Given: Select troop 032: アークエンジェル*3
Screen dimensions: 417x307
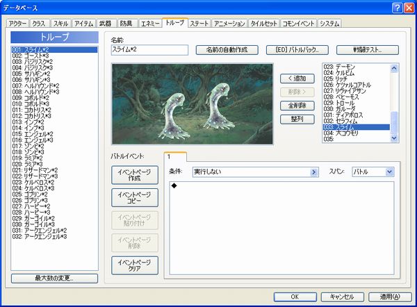Looking at the screenshot, I should point(54,237).
